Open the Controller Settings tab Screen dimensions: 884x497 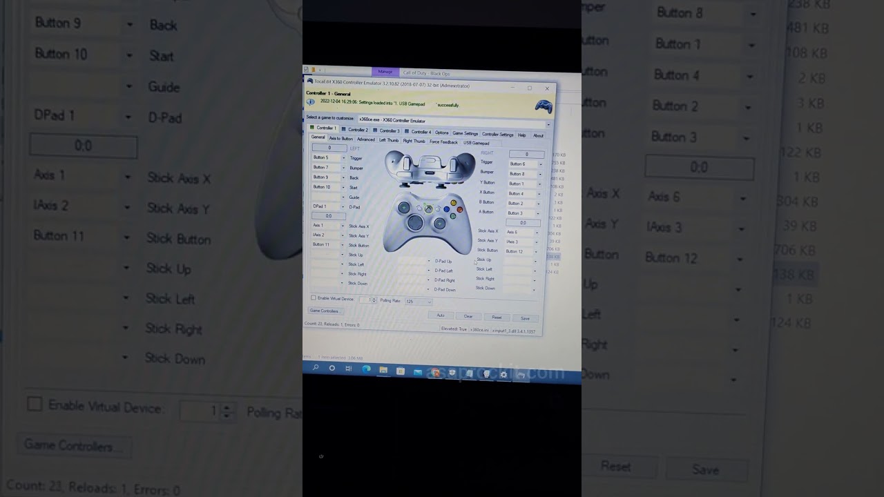pos(498,134)
